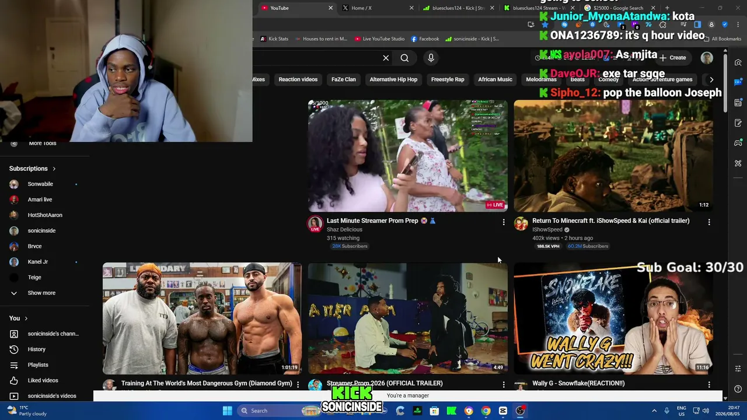Switch to the $25000 Google Search tab
The width and height of the screenshot is (747, 420).
click(x=619, y=8)
